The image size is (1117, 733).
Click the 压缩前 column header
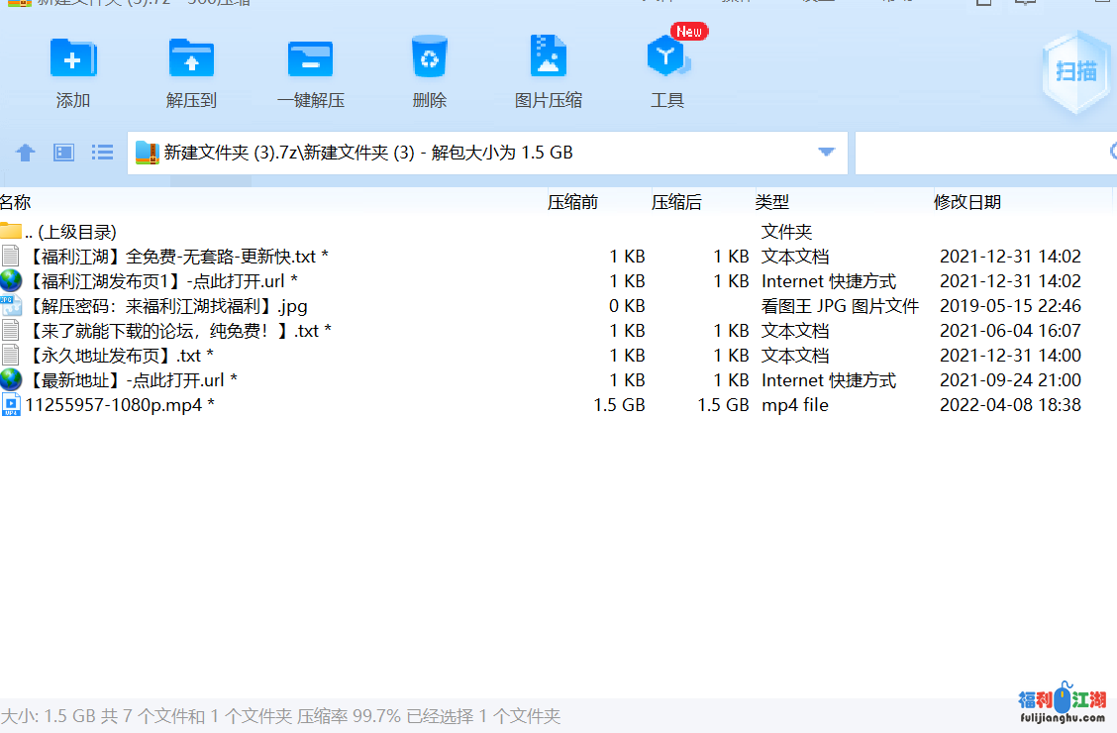pyautogui.click(x=575, y=202)
